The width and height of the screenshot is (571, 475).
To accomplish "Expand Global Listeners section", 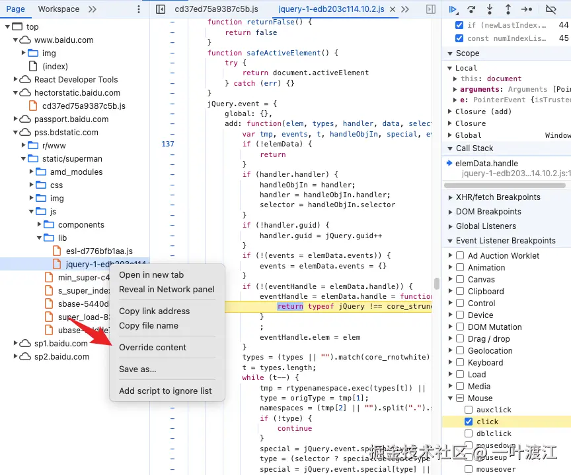I will tap(450, 226).
